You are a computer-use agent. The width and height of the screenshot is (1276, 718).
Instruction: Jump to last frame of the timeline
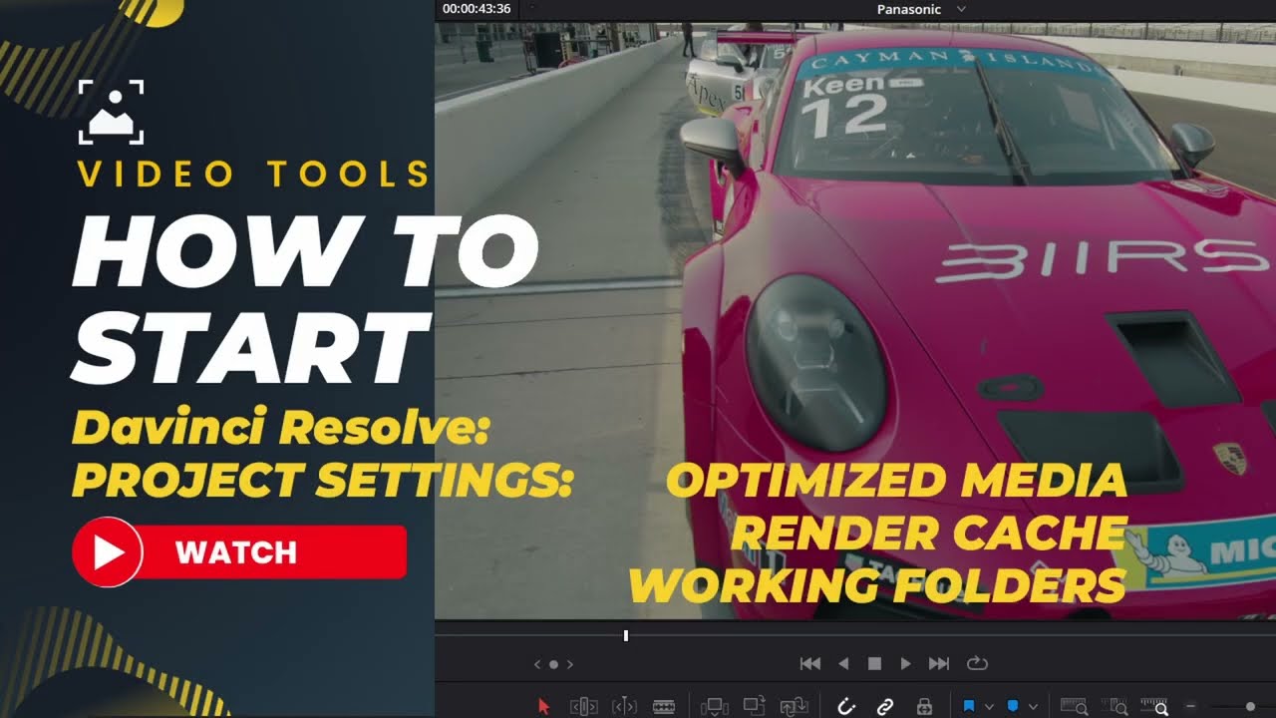pyautogui.click(x=938, y=663)
